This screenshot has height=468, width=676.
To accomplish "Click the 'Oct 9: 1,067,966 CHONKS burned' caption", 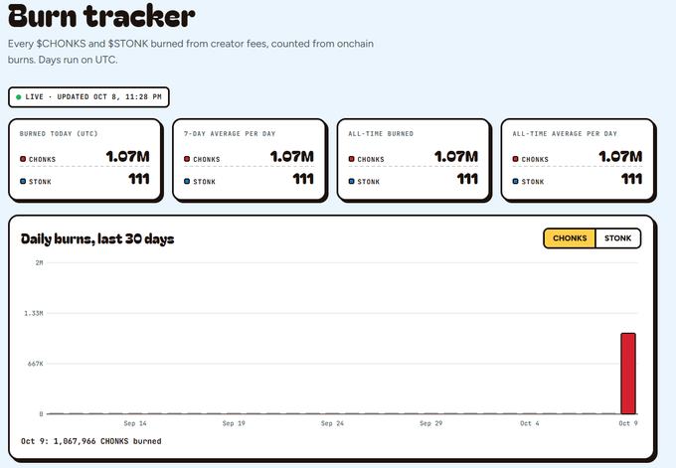I will [x=91, y=441].
